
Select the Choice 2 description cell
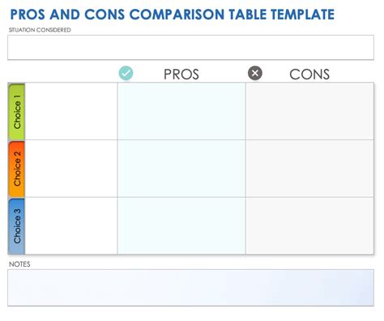point(71,169)
